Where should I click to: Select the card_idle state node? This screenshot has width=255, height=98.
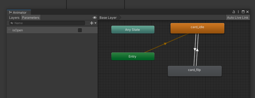(x=197, y=28)
